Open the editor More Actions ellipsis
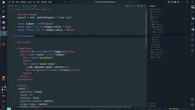The width and height of the screenshot is (195, 110). tap(144, 6)
